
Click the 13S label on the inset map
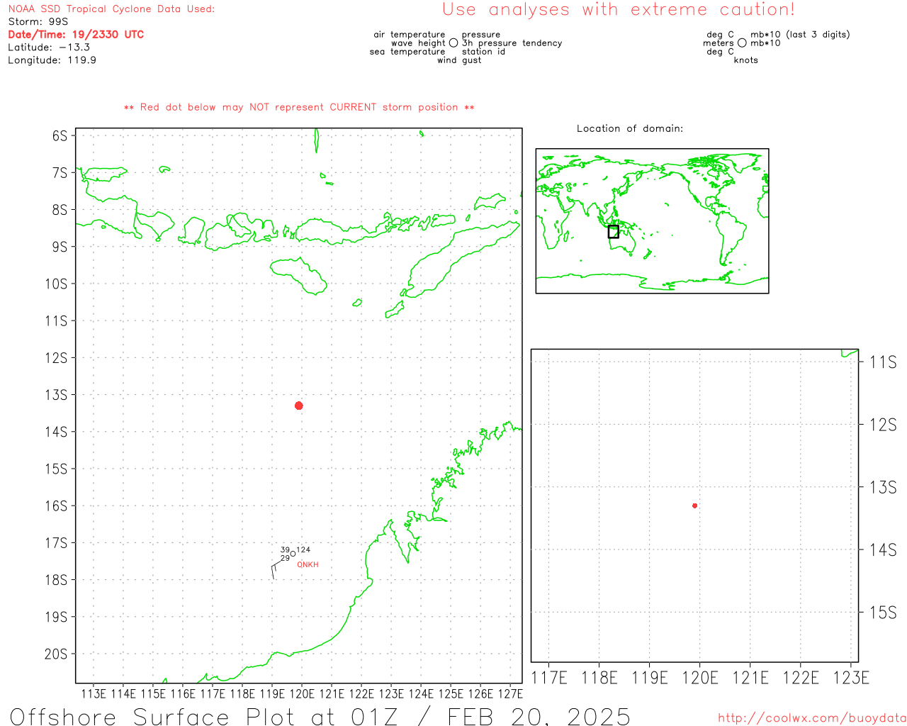point(883,488)
